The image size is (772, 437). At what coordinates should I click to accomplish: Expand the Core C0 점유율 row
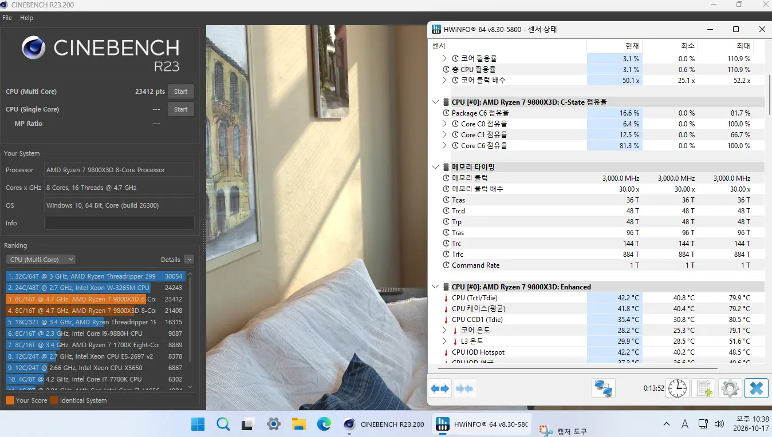[444, 124]
